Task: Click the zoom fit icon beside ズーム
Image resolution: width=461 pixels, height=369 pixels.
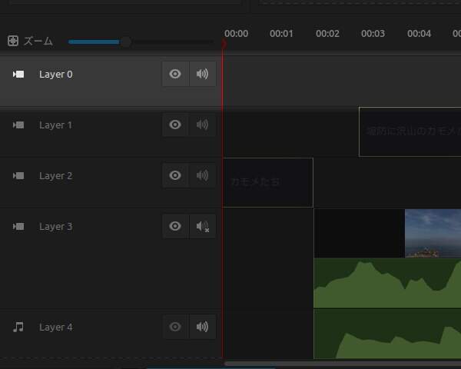Action: (x=13, y=42)
